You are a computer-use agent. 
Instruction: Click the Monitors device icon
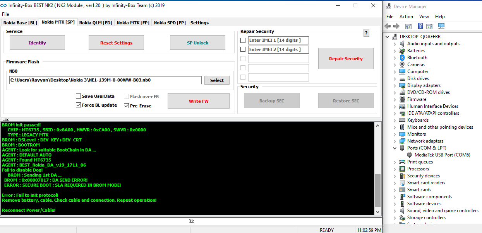(x=402, y=134)
